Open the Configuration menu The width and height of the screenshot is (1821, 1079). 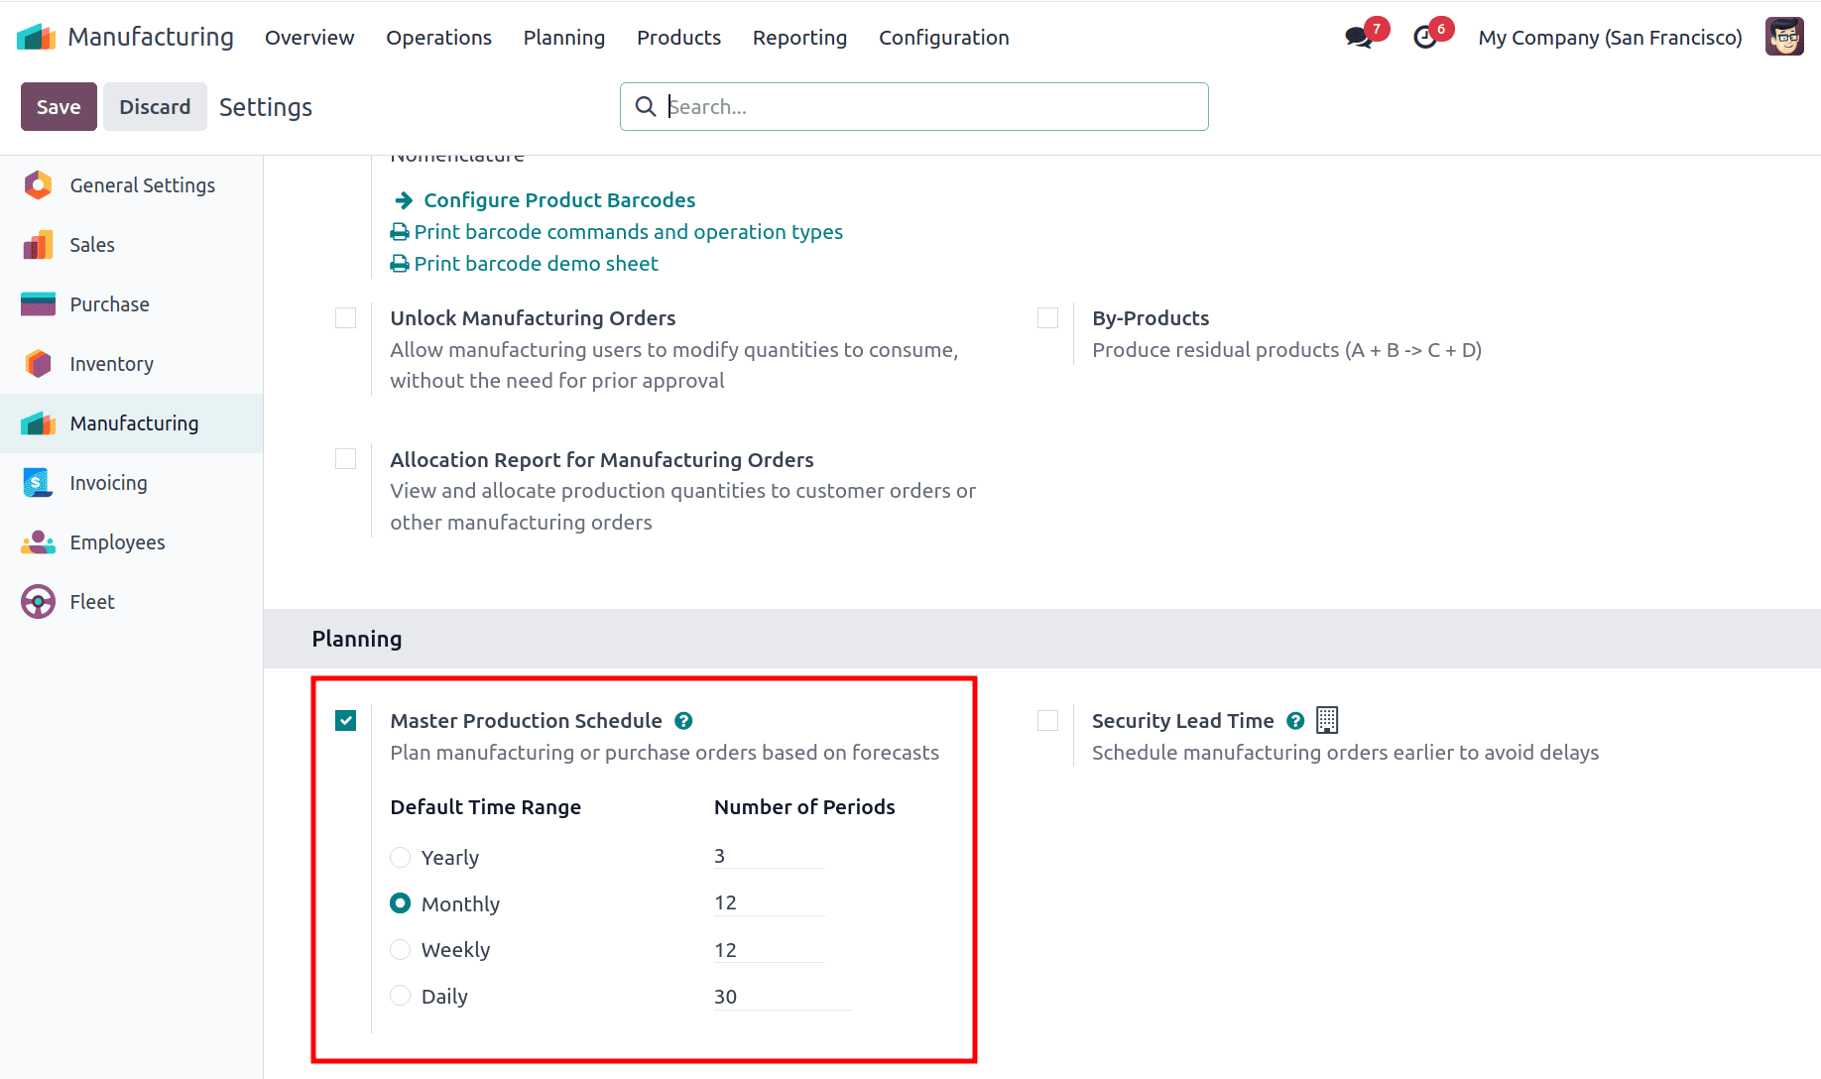pos(943,37)
